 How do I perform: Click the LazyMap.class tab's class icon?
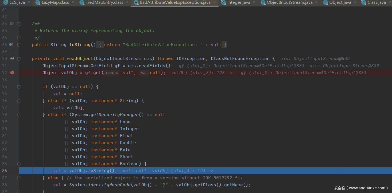[38, 2]
